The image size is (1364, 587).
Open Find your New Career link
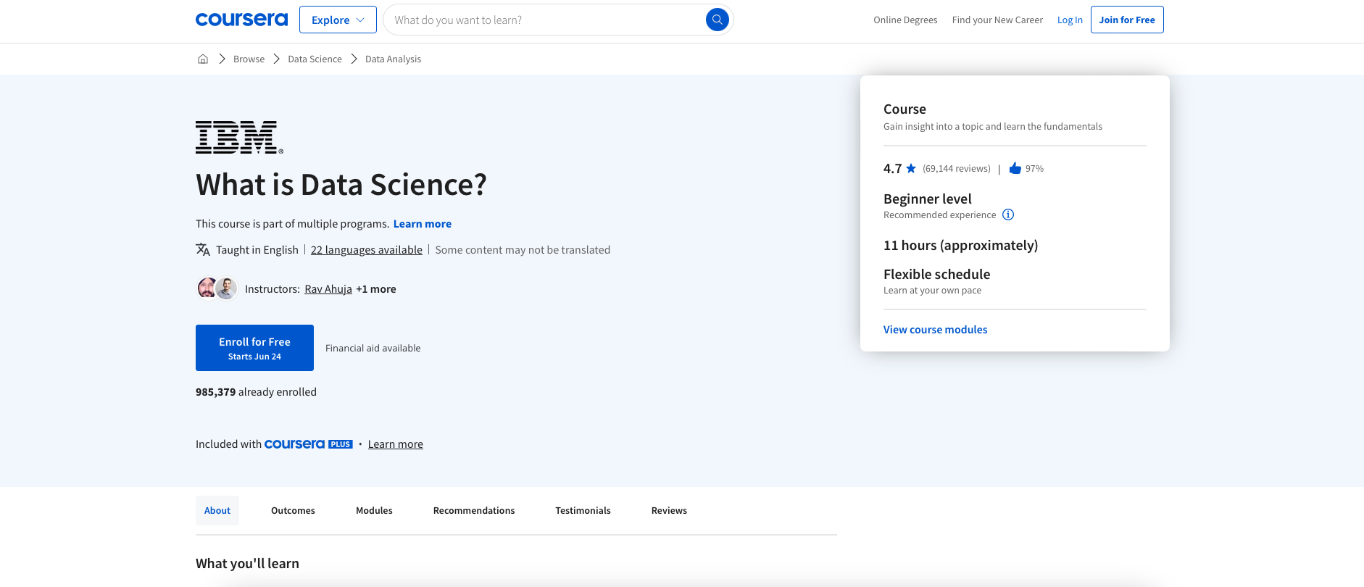click(997, 20)
